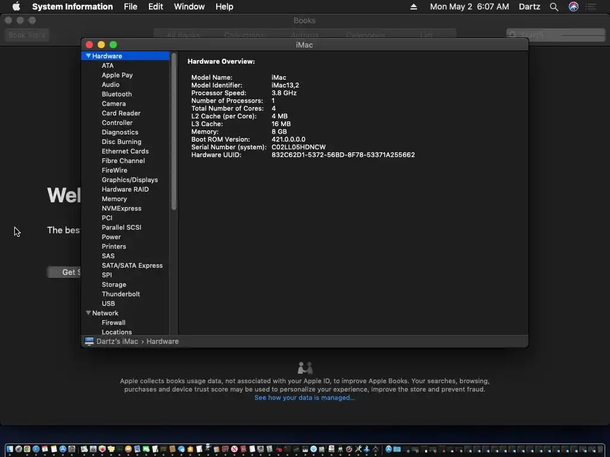Select Storage in the sidebar
The image size is (610, 457).
tap(114, 284)
